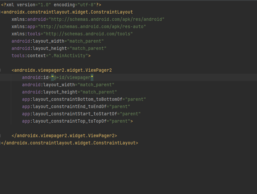257x194 pixels.
Task: Click the ConstraintLayout closing tag fold marker
Action: [0, 143]
